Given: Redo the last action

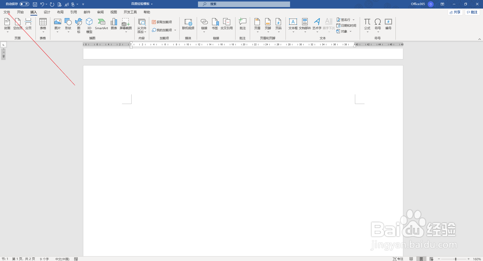Looking at the screenshot, I should (52, 4).
